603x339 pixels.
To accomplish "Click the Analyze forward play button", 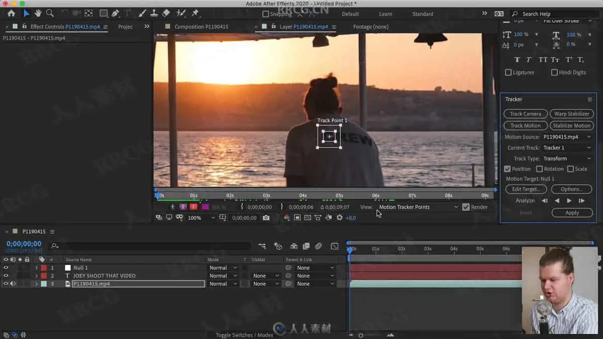I will pyautogui.click(x=569, y=200).
